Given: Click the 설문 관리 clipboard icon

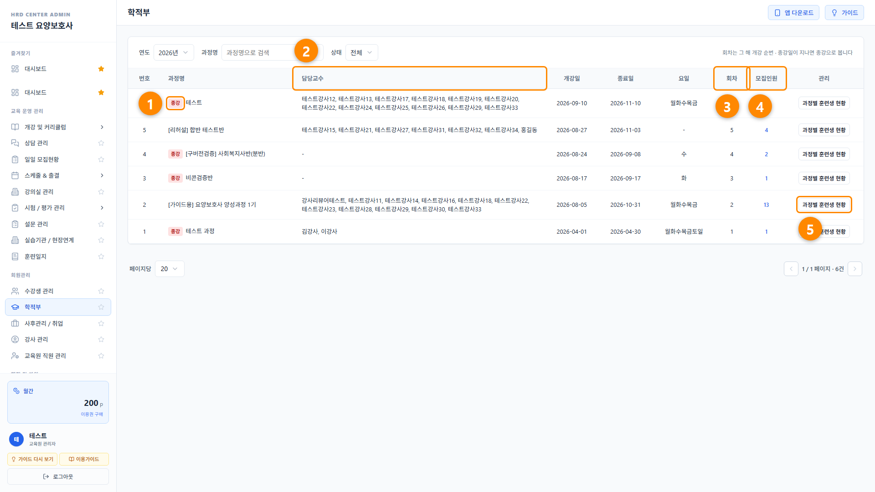Looking at the screenshot, I should [15, 224].
